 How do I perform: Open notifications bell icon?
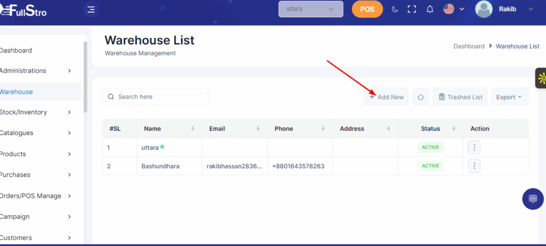point(430,9)
